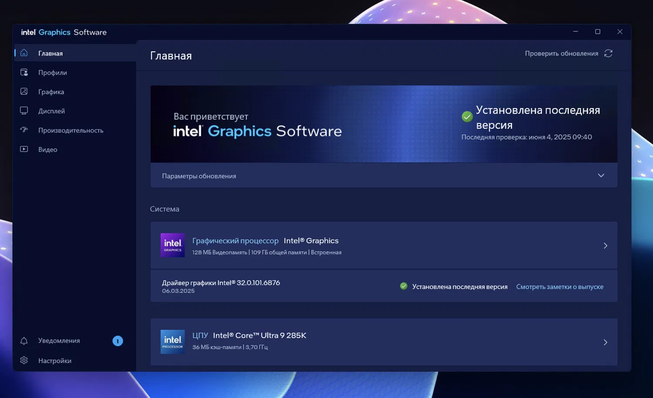Image resolution: width=653 pixels, height=398 pixels.
Task: Click the refresh arrows icon for updates
Action: [x=609, y=53]
